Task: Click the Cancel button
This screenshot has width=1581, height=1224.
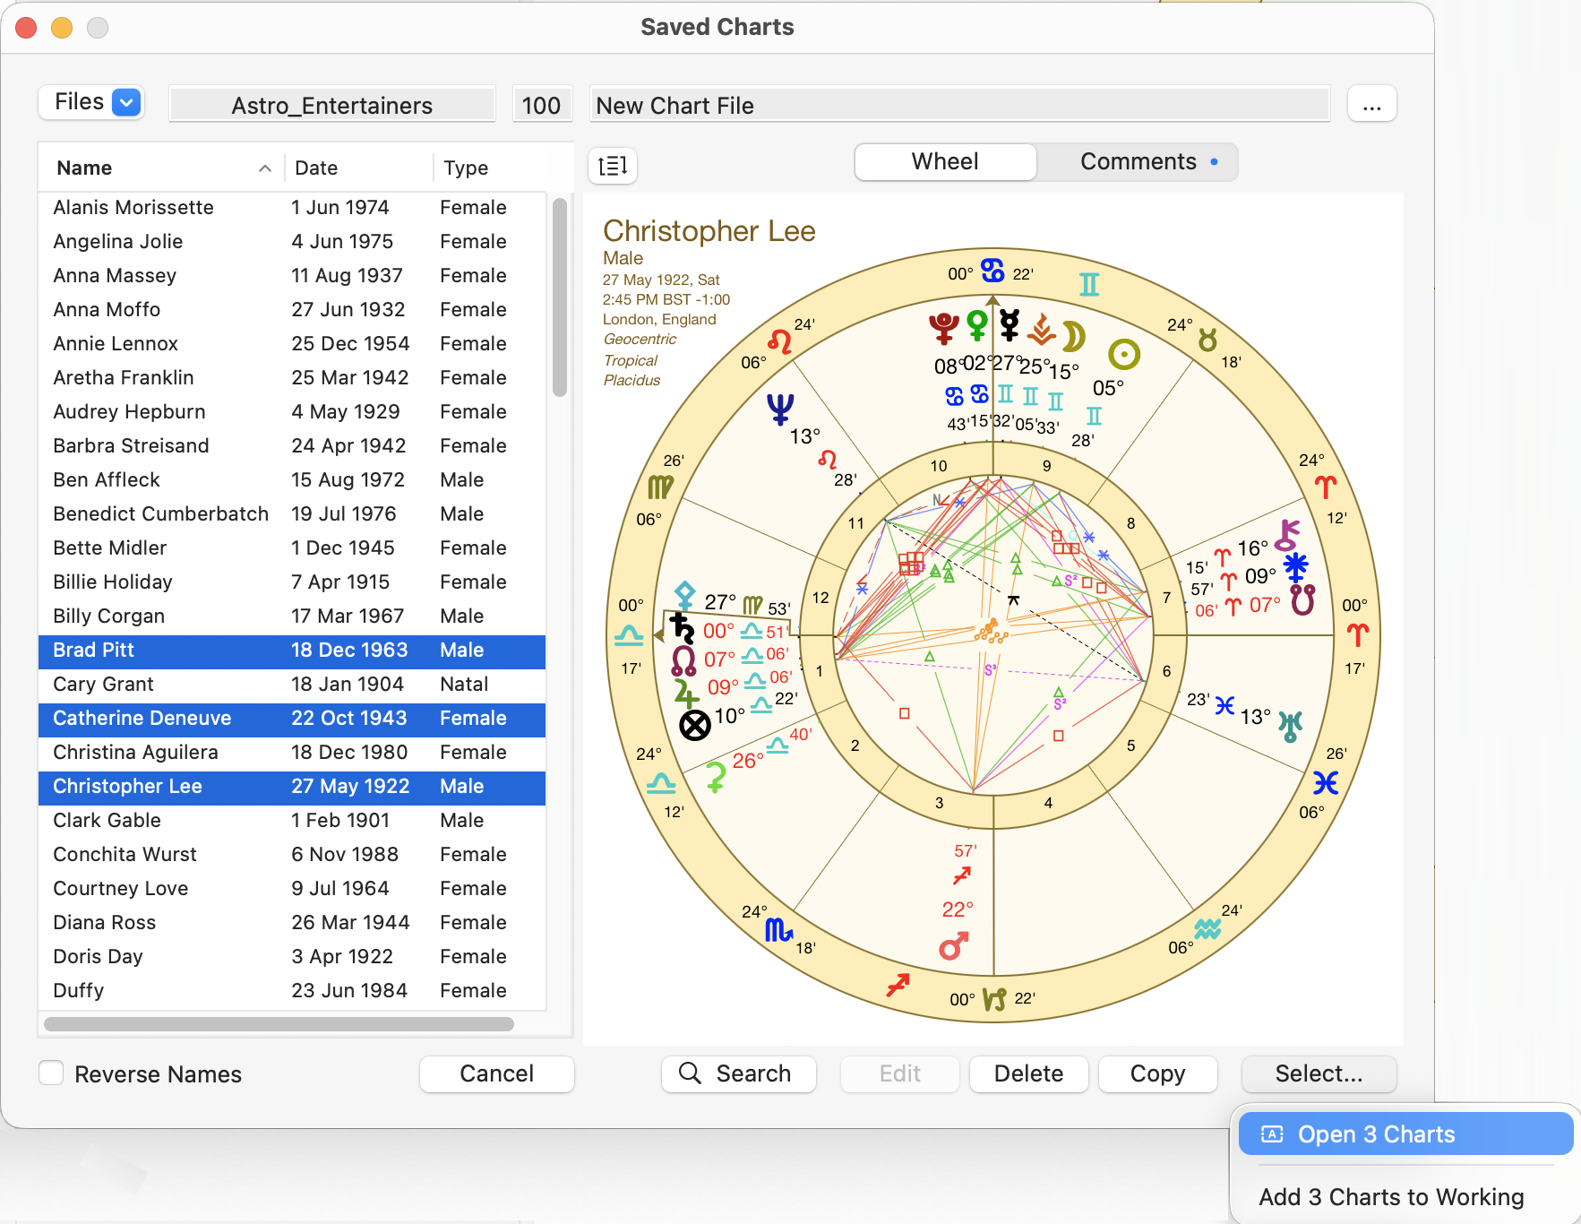Action: (496, 1073)
